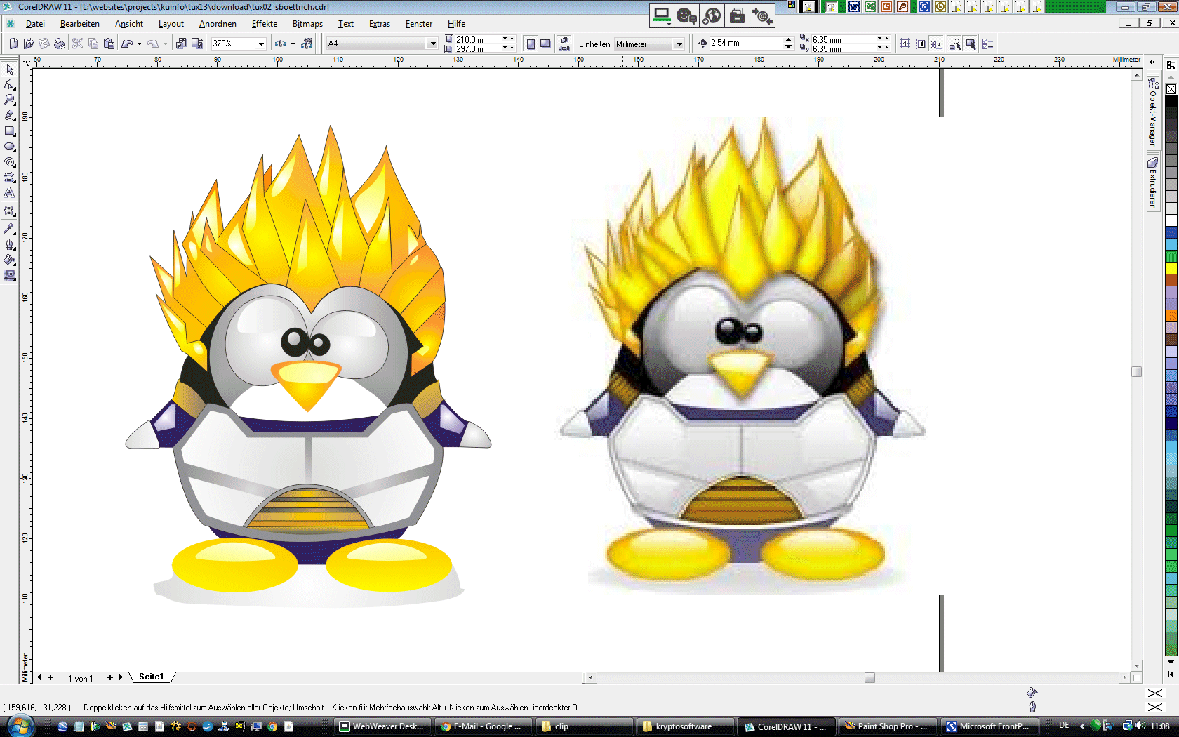Click the Undo arrow icon
The image size is (1179, 737).
[x=127, y=44]
